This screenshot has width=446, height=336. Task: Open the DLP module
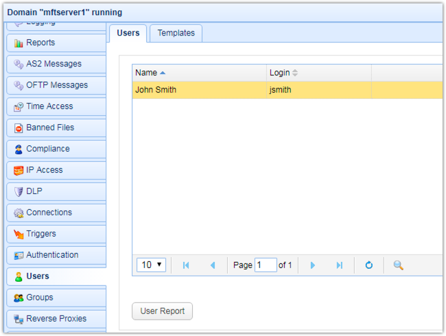[x=56, y=191]
